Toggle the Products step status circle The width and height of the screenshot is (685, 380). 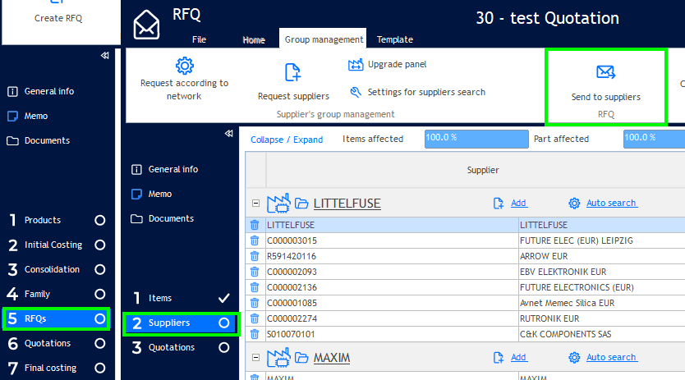click(x=100, y=220)
